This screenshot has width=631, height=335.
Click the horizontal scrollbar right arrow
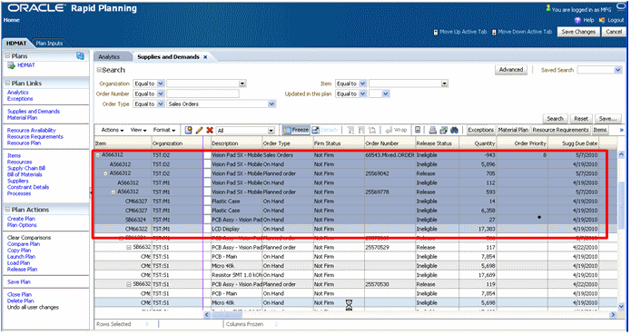613,314
